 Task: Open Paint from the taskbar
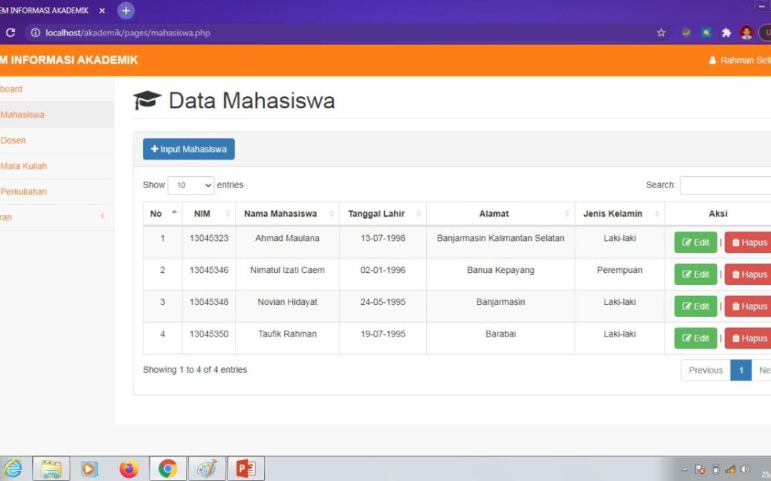tap(206, 468)
